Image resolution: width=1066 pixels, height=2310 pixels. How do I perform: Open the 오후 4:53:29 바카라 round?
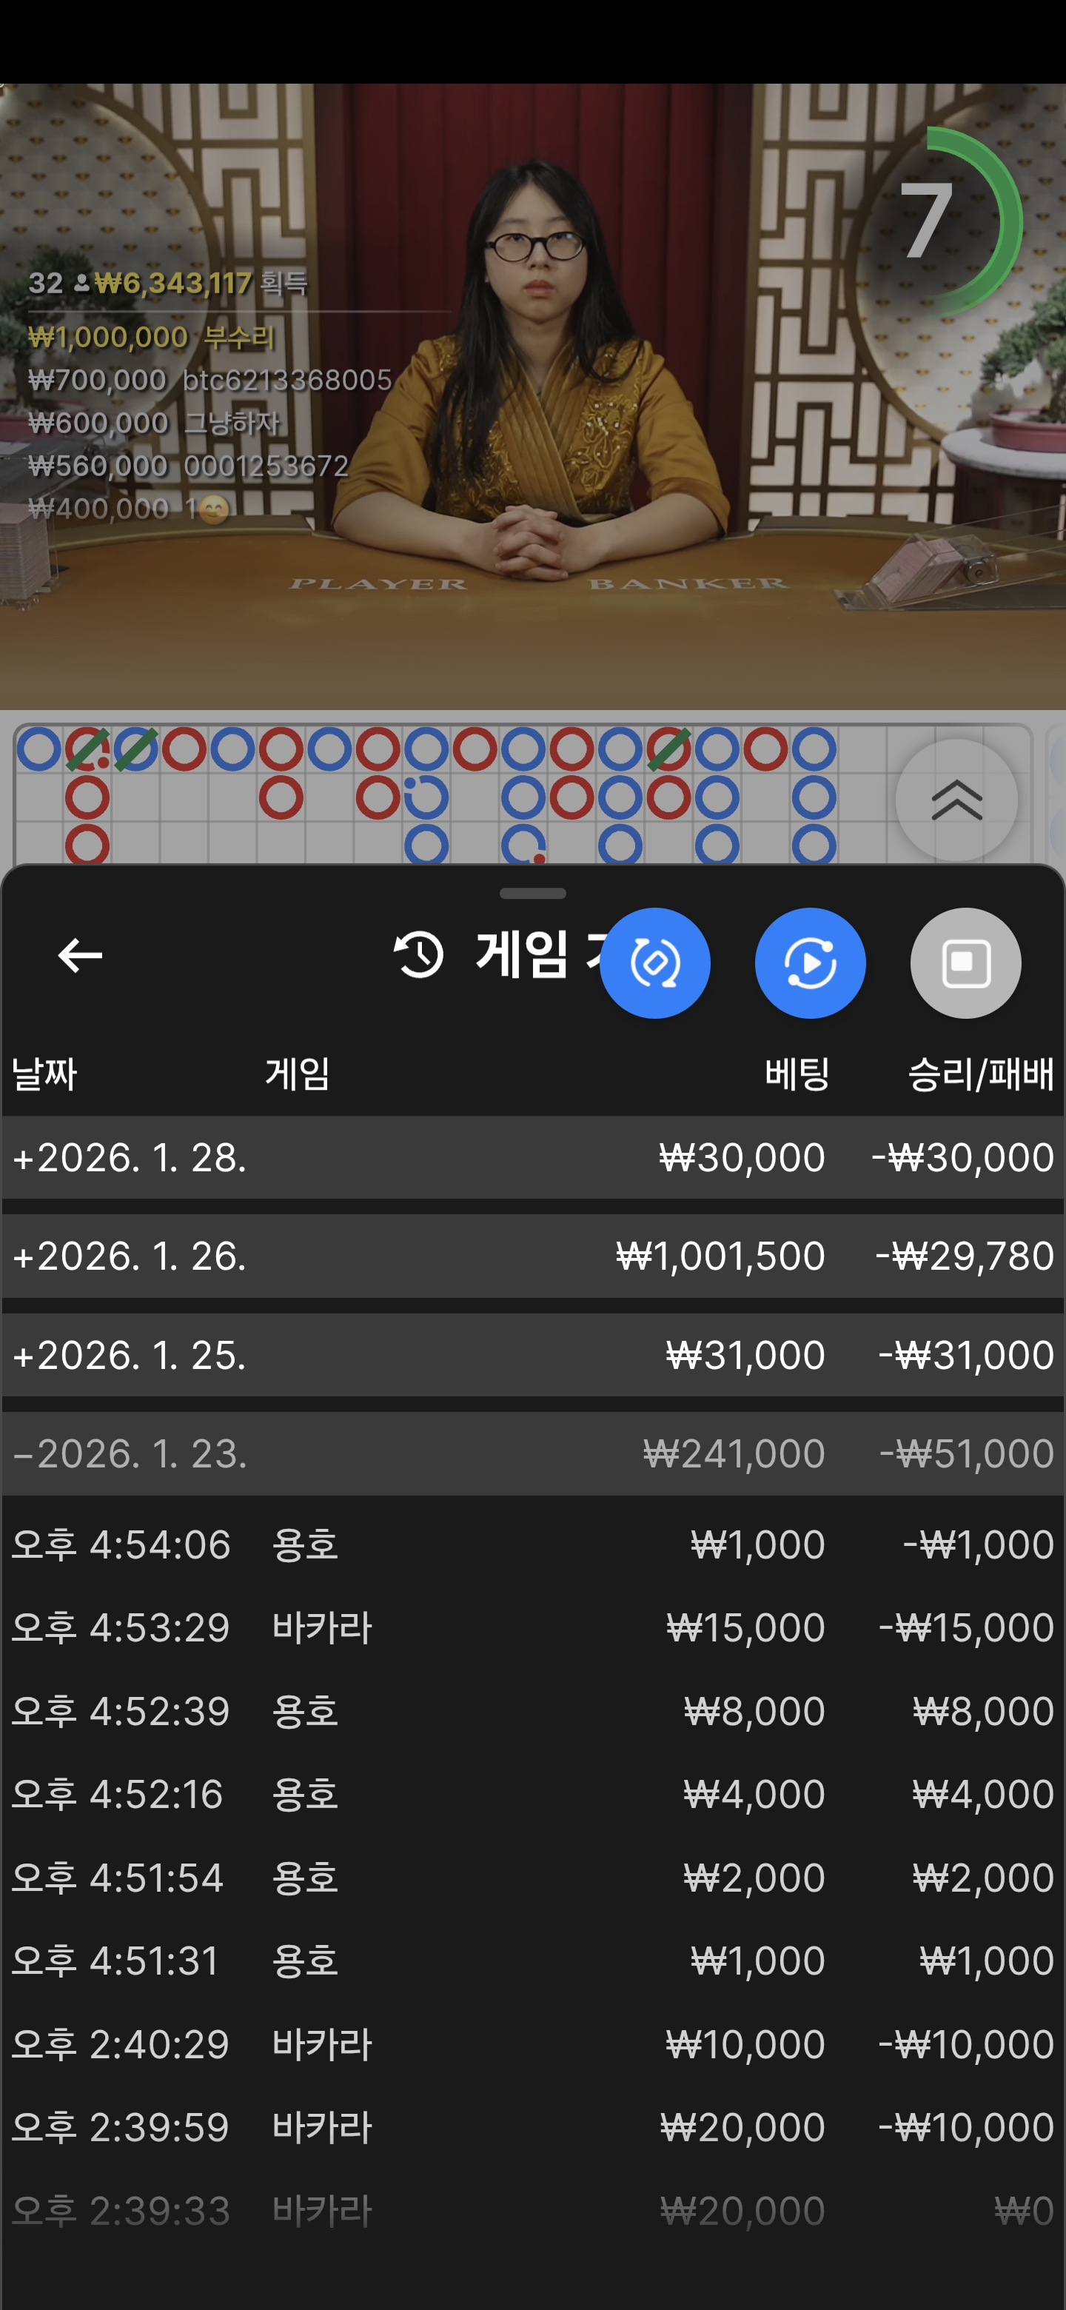pos(532,1627)
